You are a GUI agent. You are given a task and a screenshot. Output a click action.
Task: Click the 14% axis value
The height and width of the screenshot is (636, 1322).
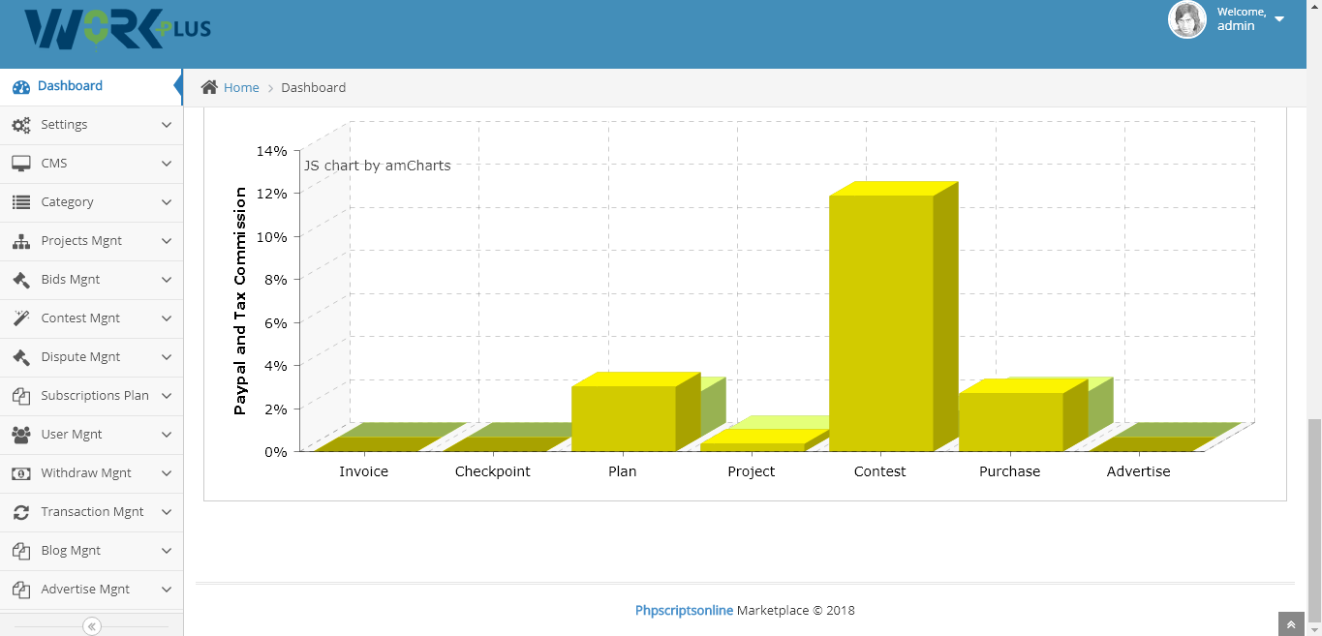click(x=271, y=151)
